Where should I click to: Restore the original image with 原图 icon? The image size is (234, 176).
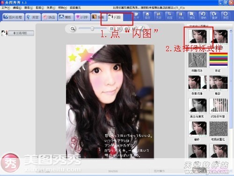point(226,15)
